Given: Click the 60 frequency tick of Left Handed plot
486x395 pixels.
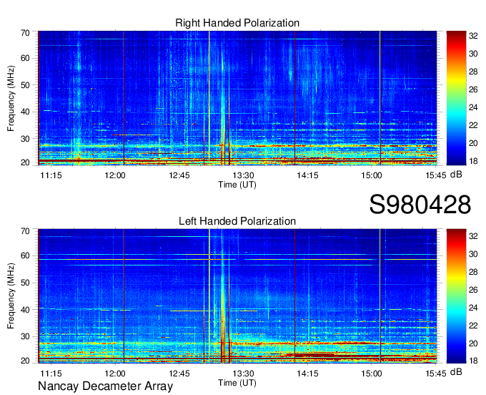Looking at the screenshot, I should point(25,256).
